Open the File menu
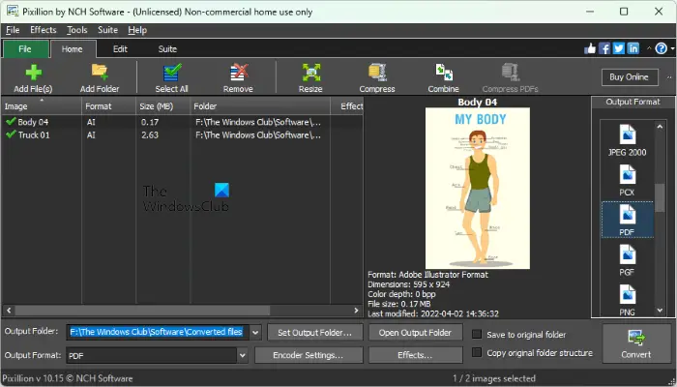This screenshot has width=677, height=387. coord(13,30)
